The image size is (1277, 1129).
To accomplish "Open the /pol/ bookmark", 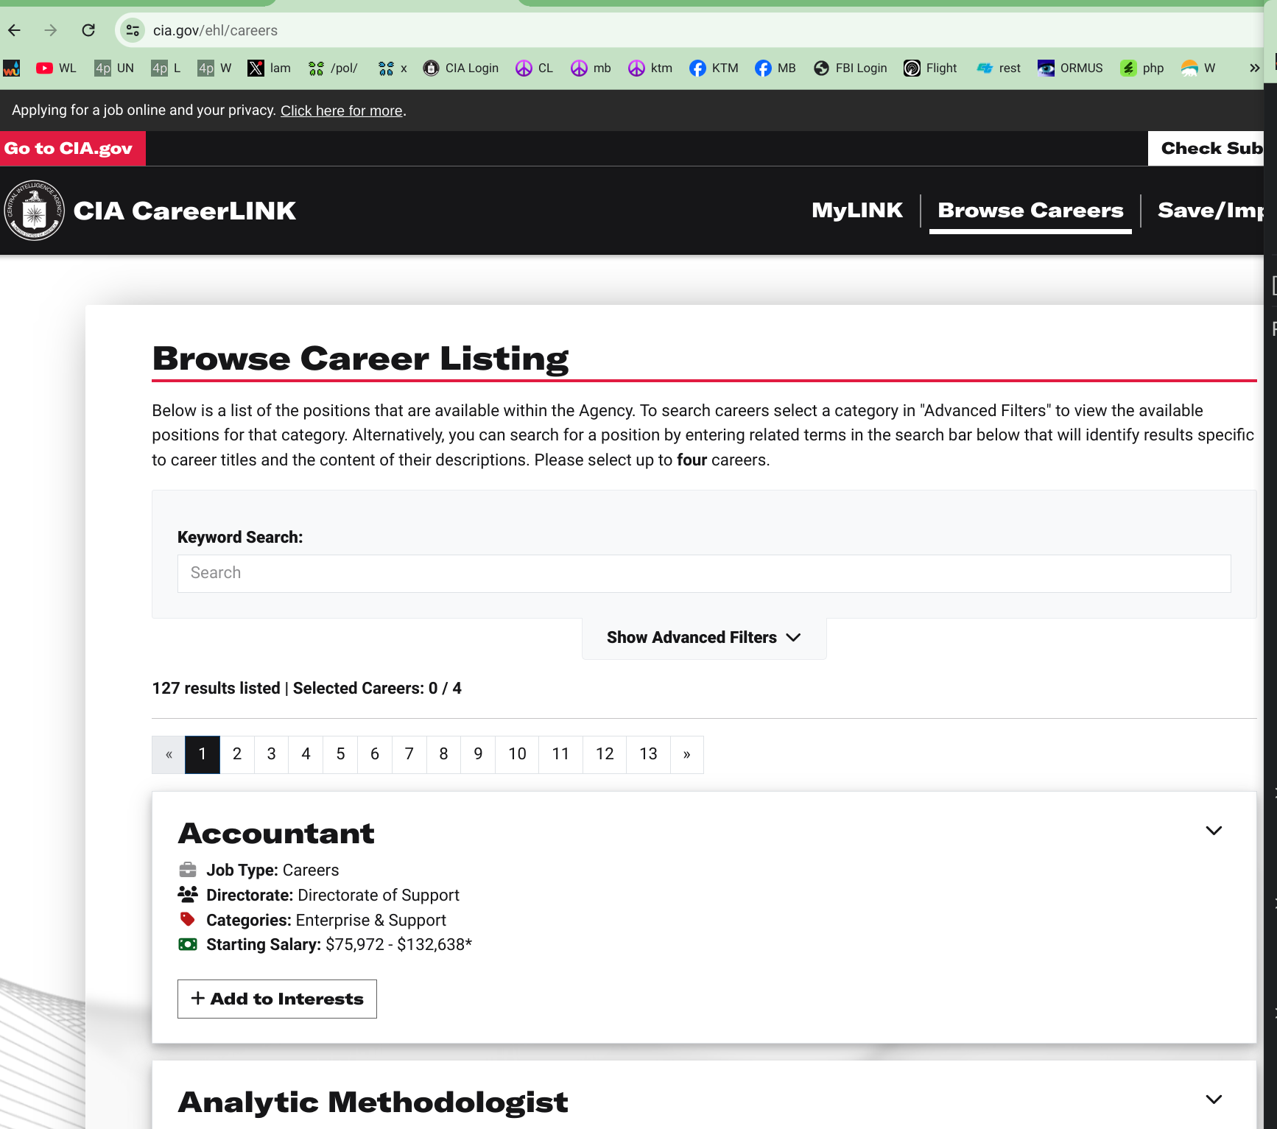I will pyautogui.click(x=333, y=68).
